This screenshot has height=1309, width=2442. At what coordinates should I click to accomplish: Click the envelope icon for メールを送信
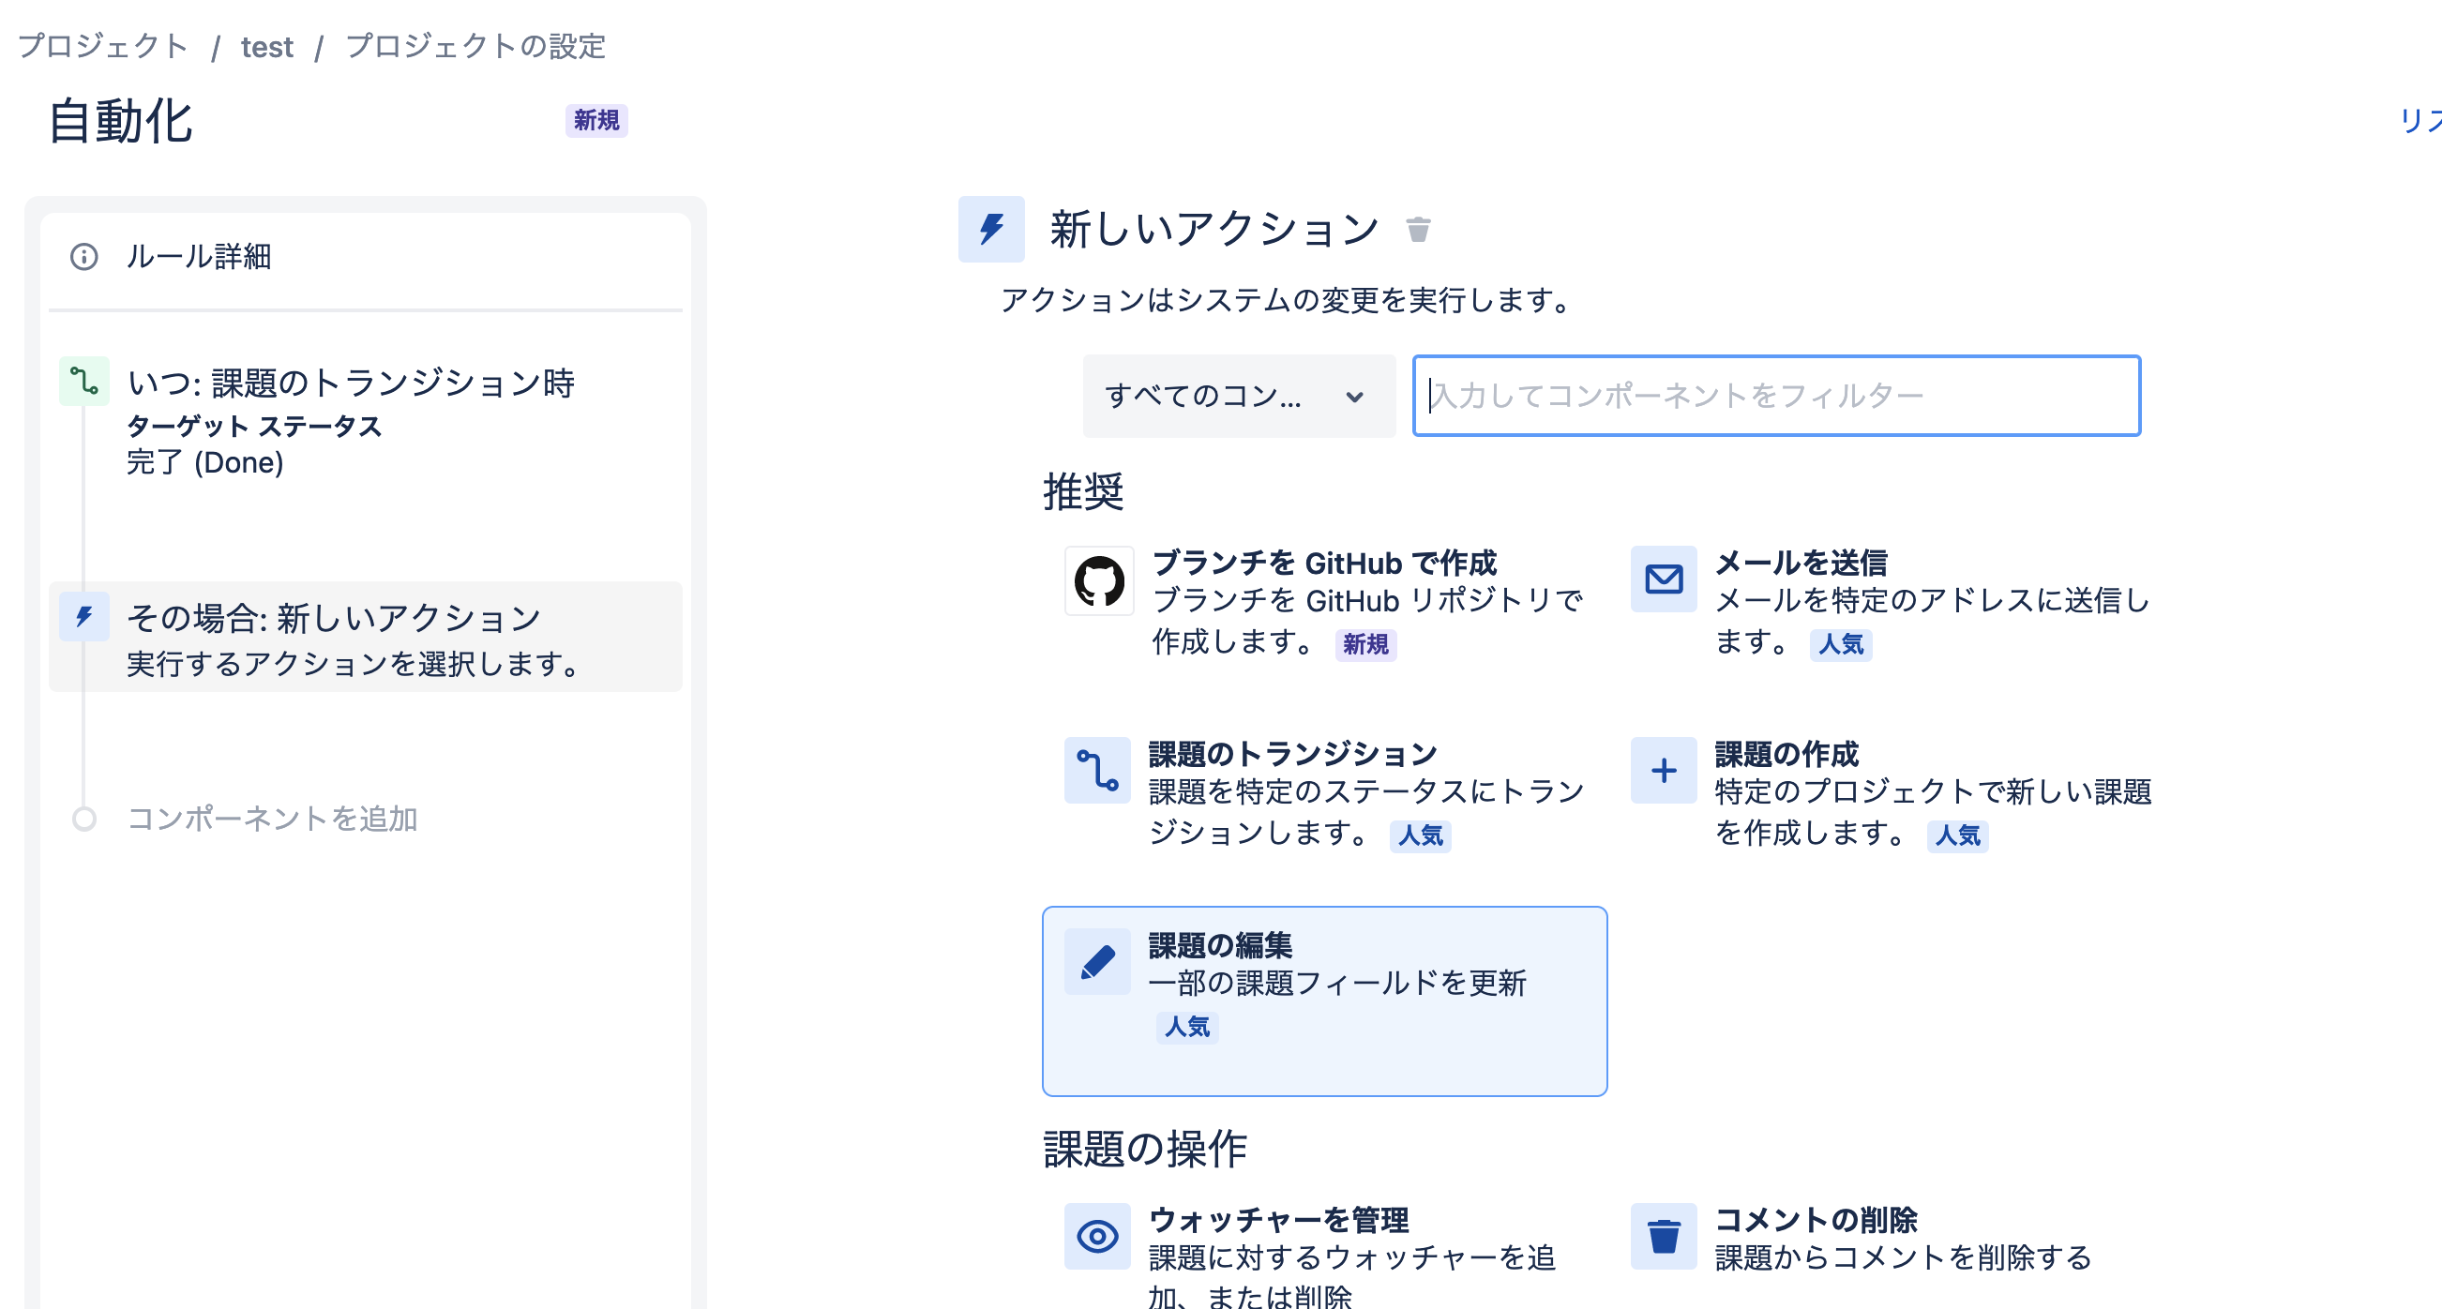[1663, 579]
